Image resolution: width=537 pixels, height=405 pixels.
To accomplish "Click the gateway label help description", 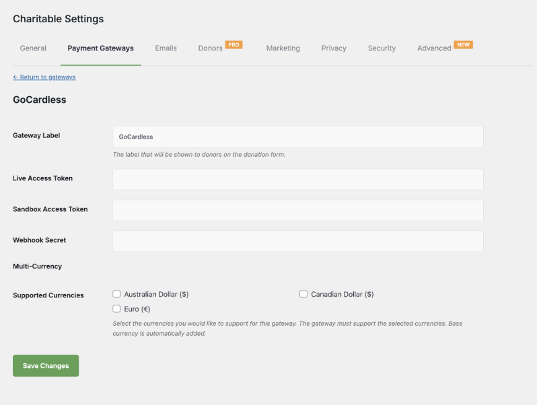I will [x=199, y=155].
